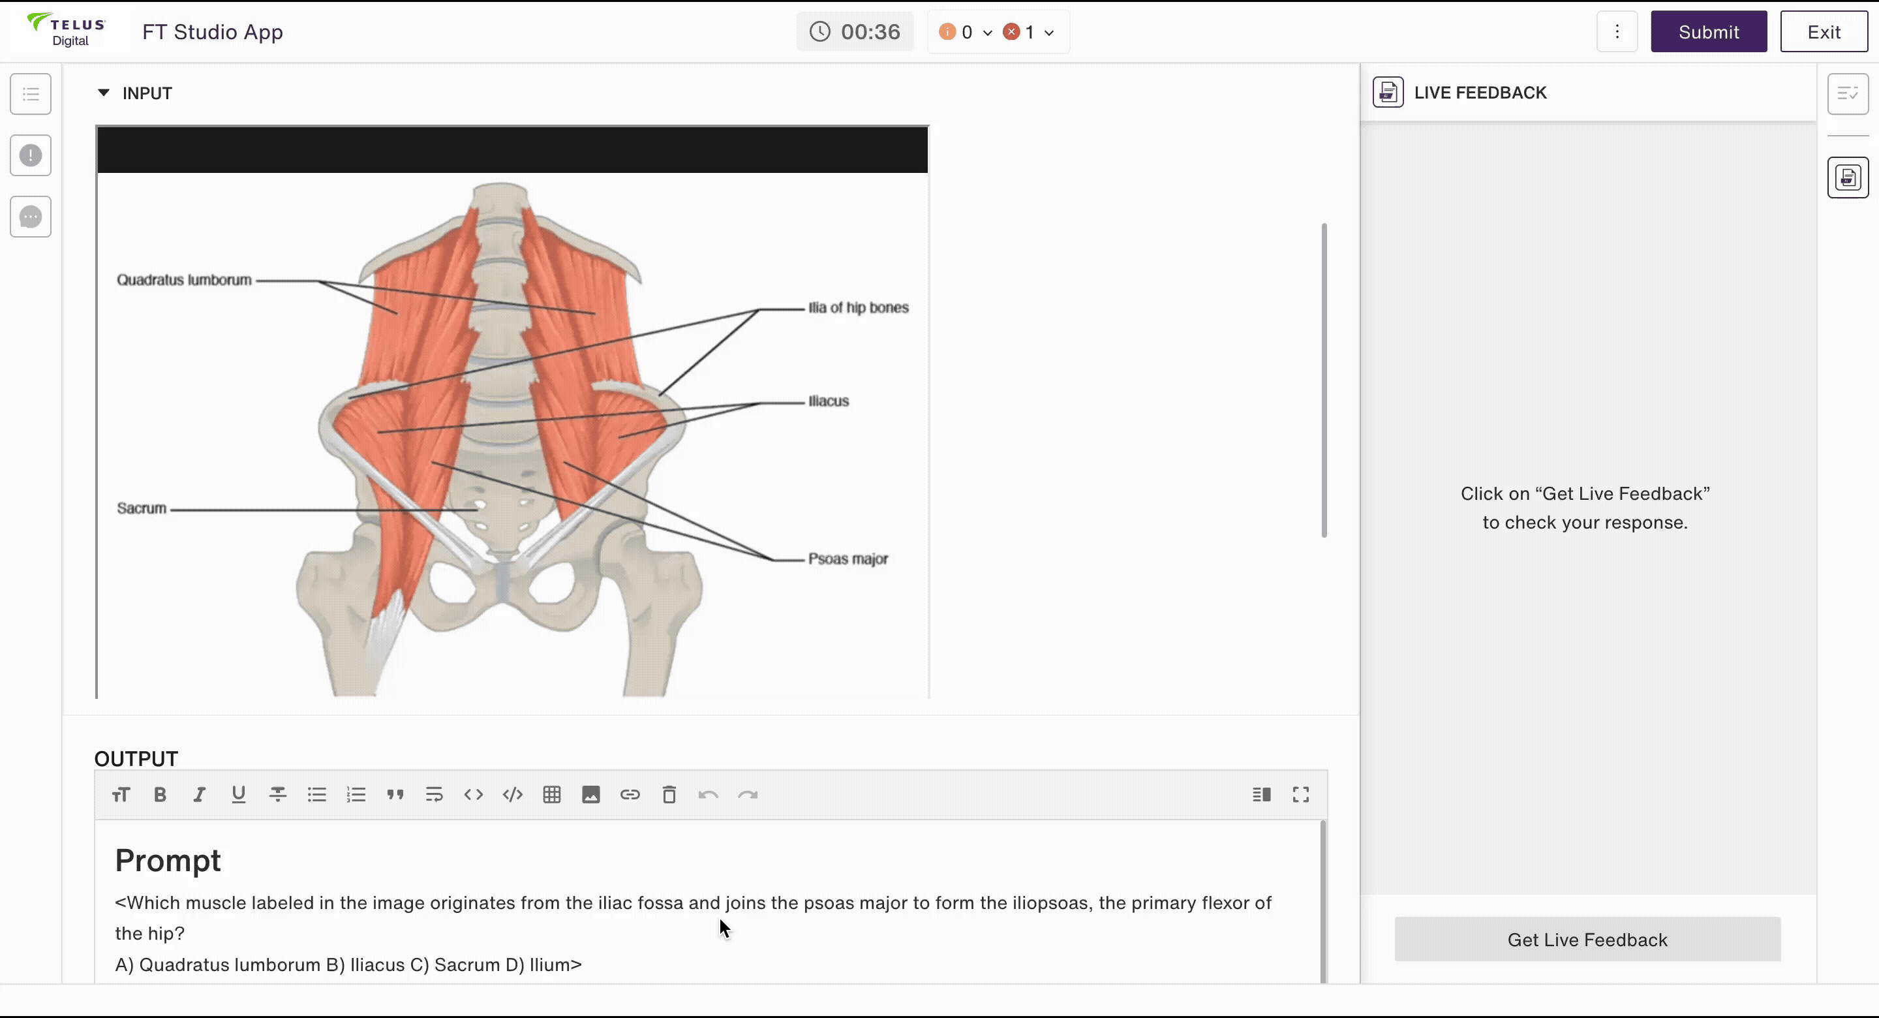Toggle strikethrough formatting

tap(277, 795)
